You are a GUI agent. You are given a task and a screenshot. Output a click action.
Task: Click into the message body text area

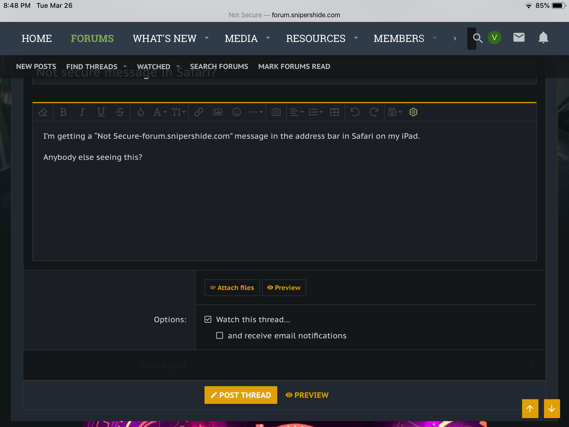pyautogui.click(x=284, y=191)
